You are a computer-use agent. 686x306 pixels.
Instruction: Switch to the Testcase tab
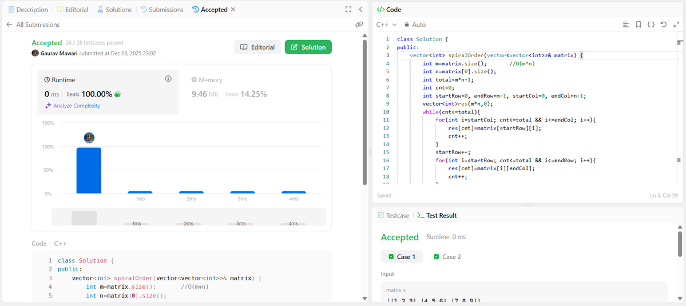tap(393, 215)
